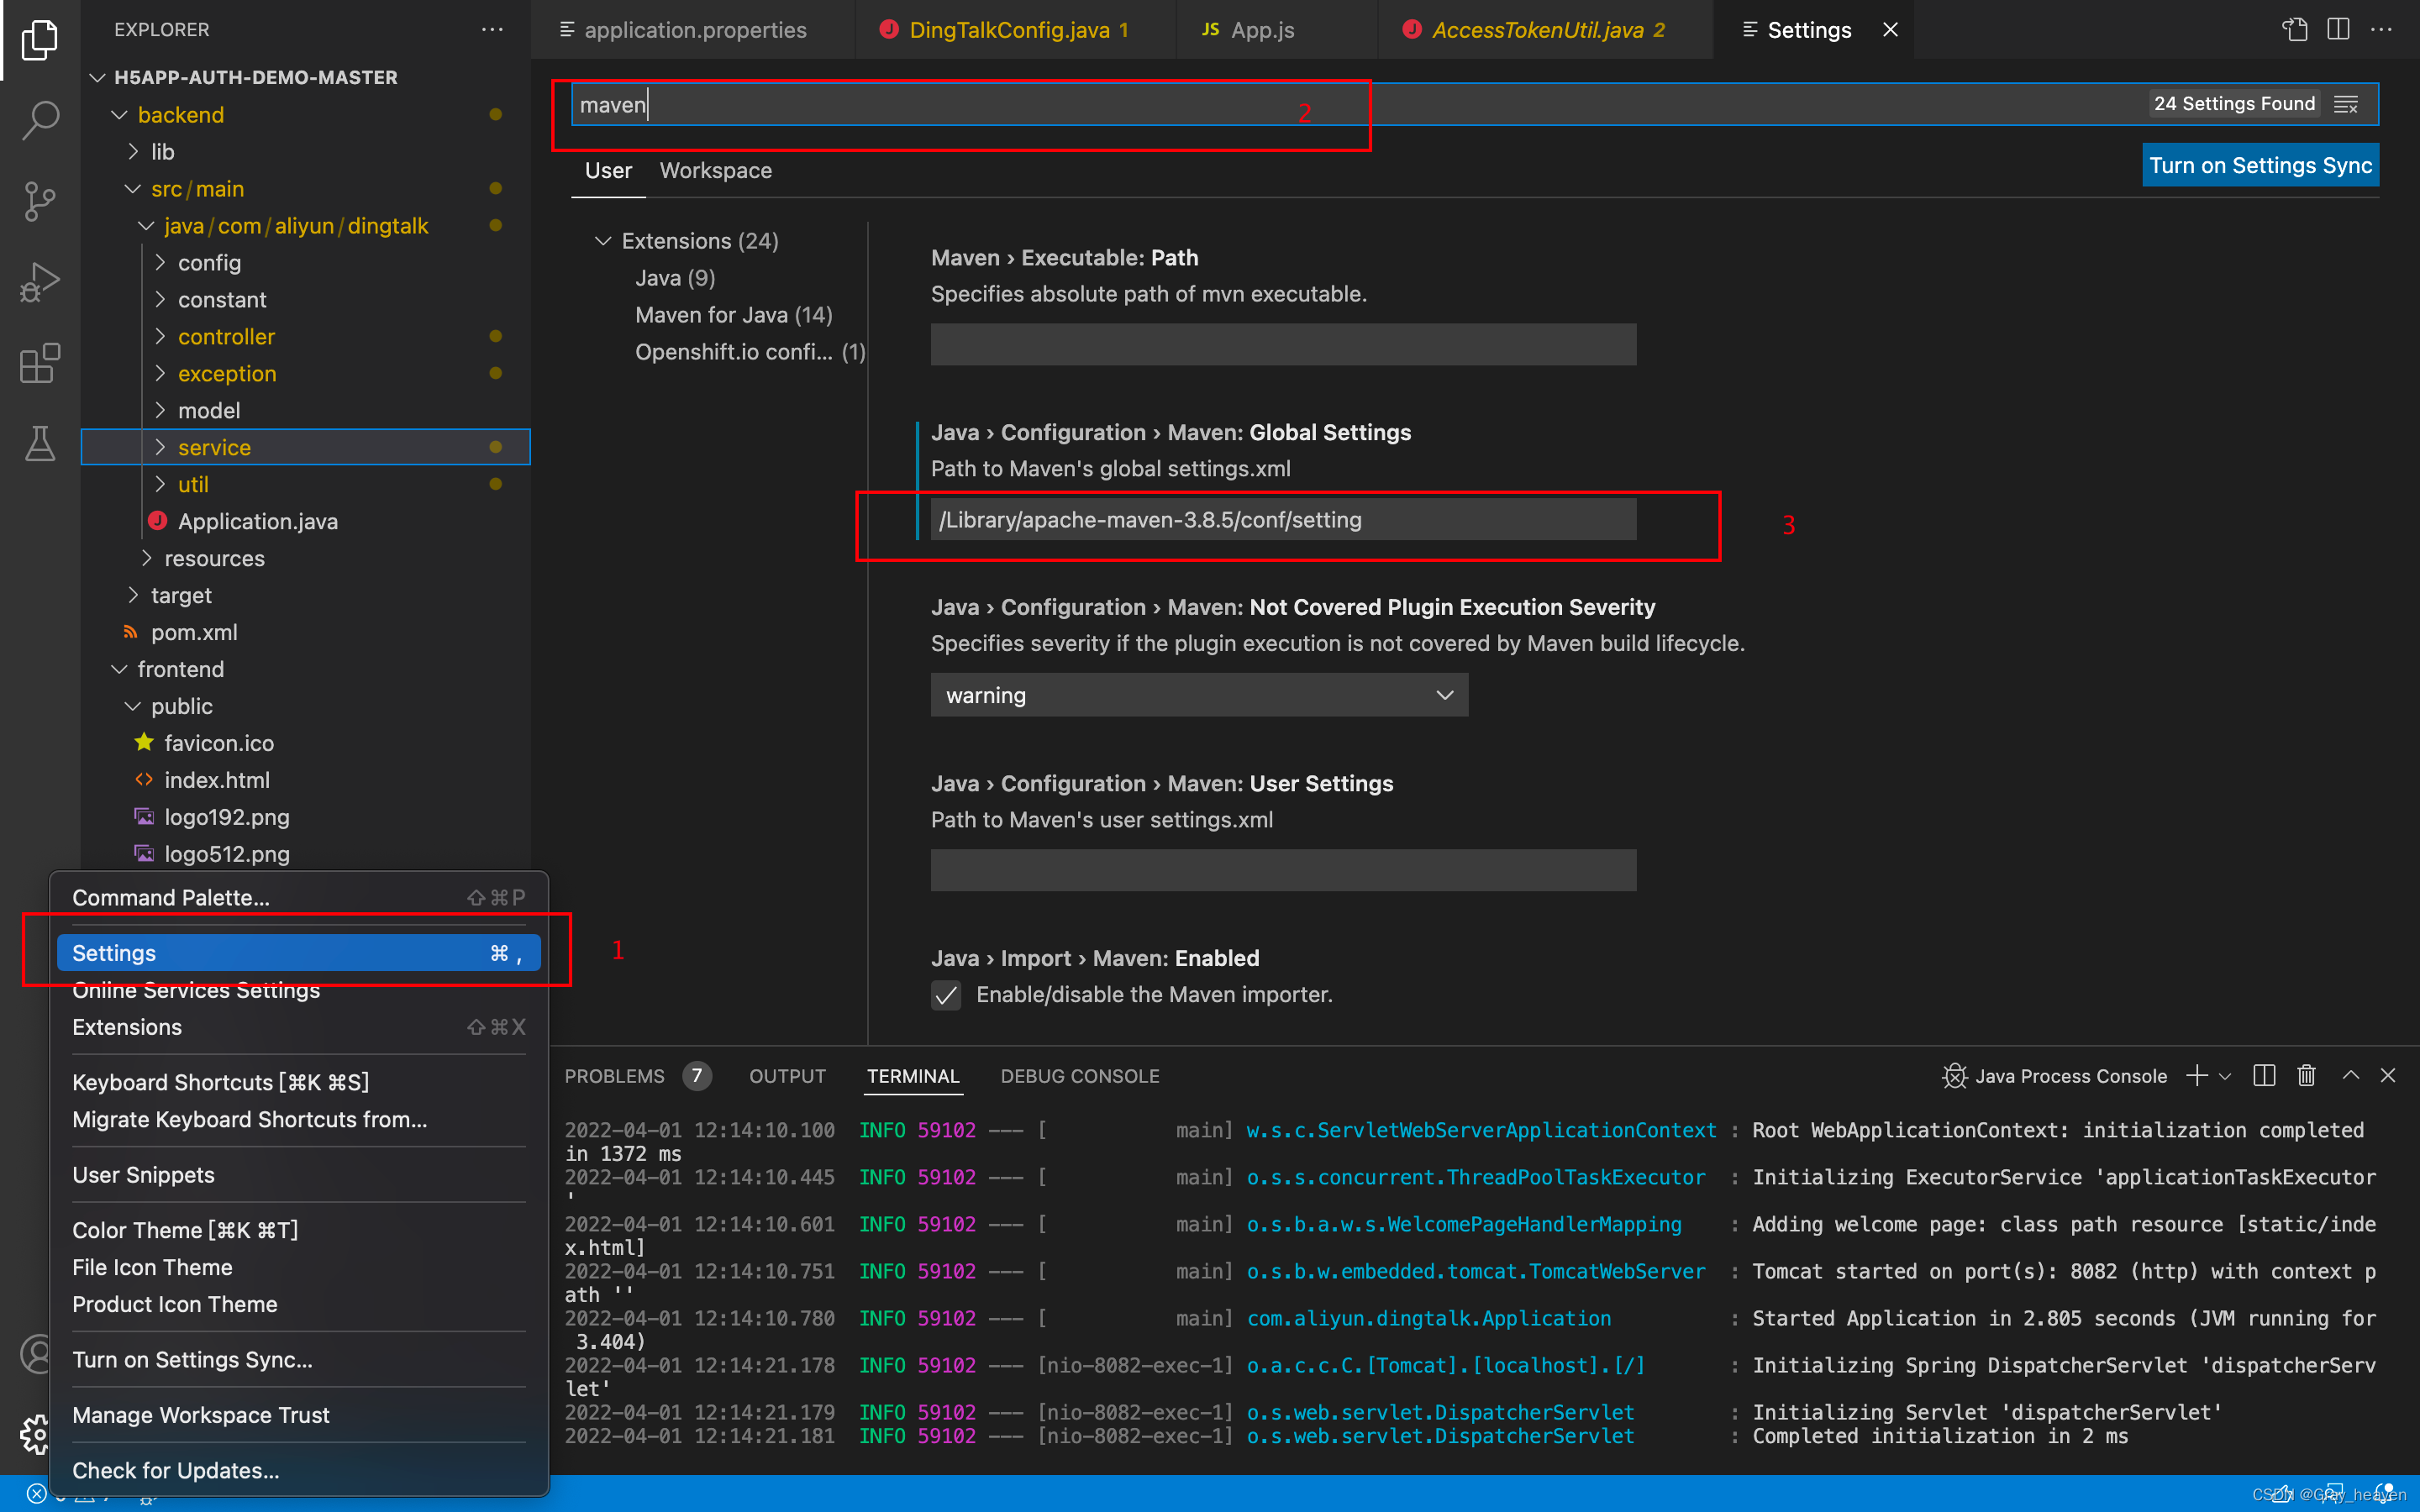Open Workspace settings tab
This screenshot has width=2420, height=1512.
pyautogui.click(x=716, y=171)
